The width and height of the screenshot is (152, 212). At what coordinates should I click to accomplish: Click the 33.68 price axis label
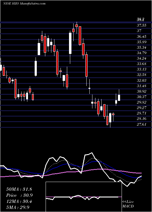[x=142, y=64]
